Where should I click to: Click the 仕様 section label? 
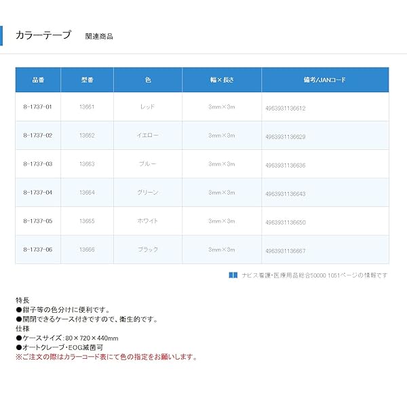point(22,328)
